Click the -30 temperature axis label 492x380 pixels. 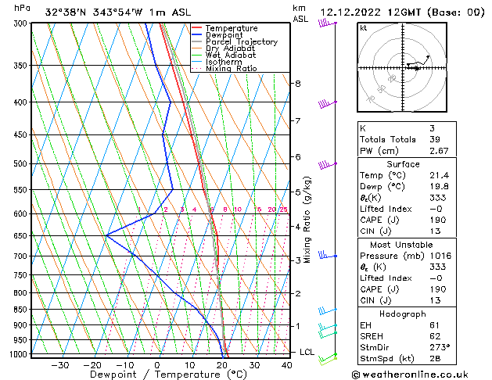click(x=60, y=365)
